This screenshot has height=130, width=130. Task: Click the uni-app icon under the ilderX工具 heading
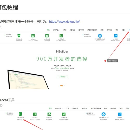point(35,114)
